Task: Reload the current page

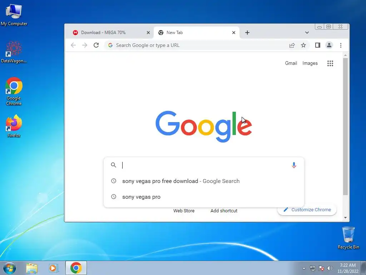Action: coord(96,45)
